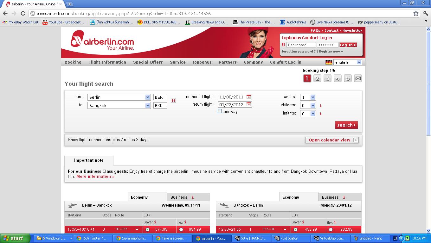Open YouTube - Broadcast bookmark
The image size is (431, 243).
64,22
